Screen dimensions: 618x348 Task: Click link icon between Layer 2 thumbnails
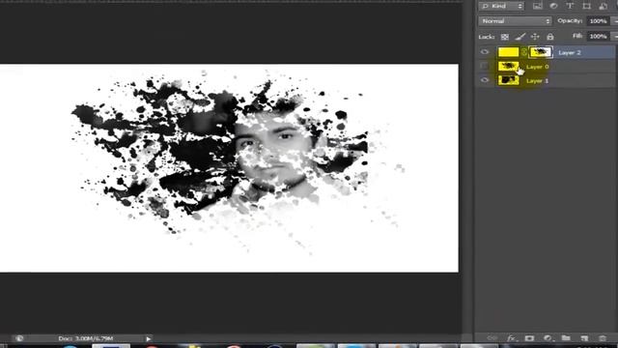pos(524,52)
